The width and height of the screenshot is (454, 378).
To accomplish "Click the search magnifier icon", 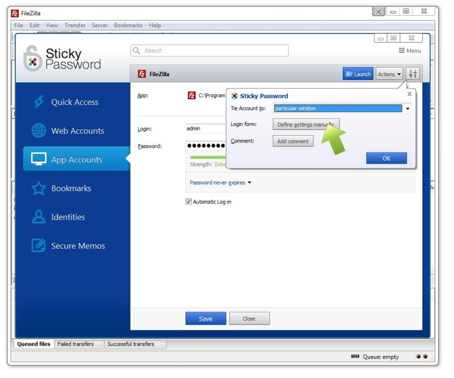I will (136, 51).
